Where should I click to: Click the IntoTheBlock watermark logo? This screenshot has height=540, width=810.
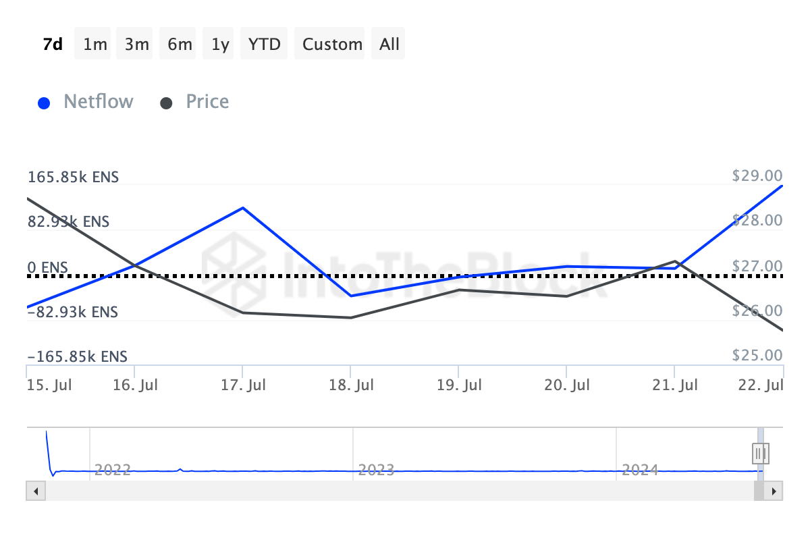click(x=229, y=262)
